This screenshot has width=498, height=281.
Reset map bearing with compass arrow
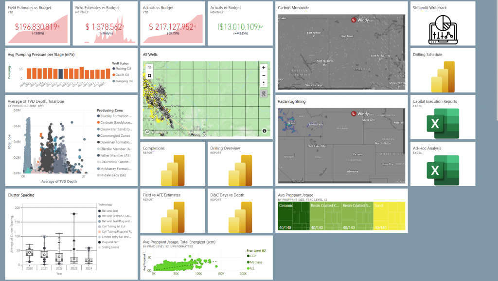[x=263, y=83]
